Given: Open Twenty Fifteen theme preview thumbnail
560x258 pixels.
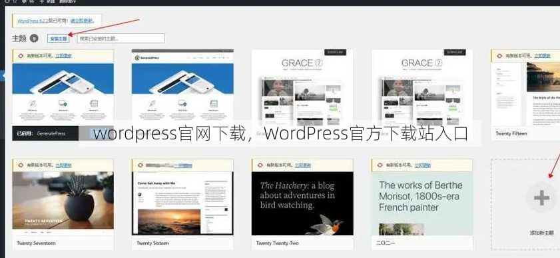Looking at the screenshot, I should click(x=526, y=95).
